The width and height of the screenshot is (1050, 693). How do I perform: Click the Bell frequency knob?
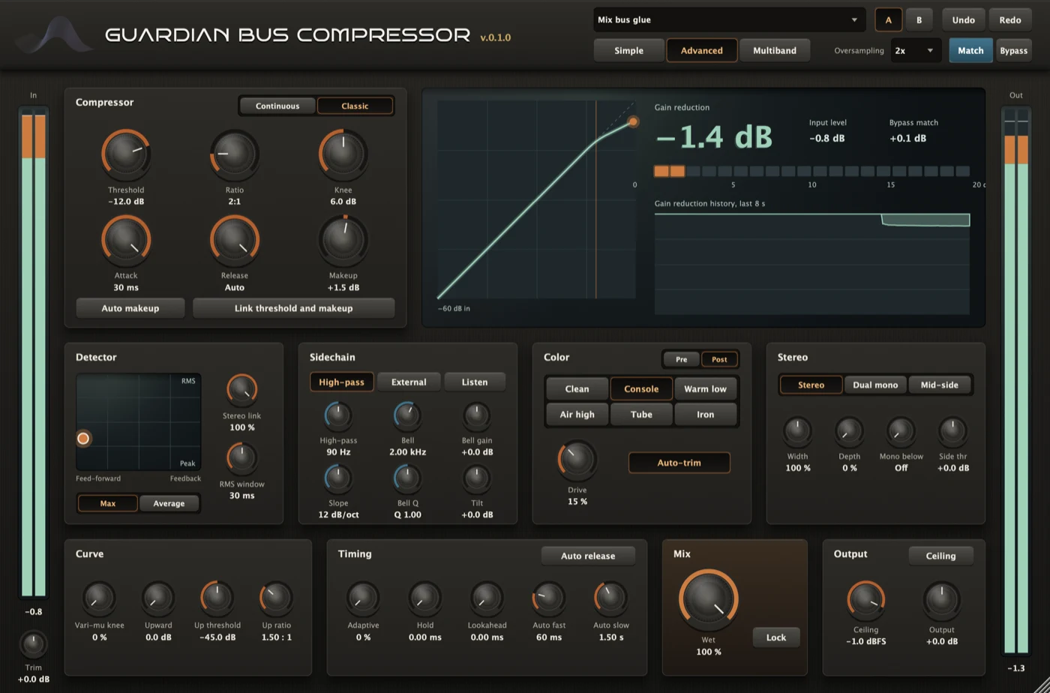coord(407,415)
